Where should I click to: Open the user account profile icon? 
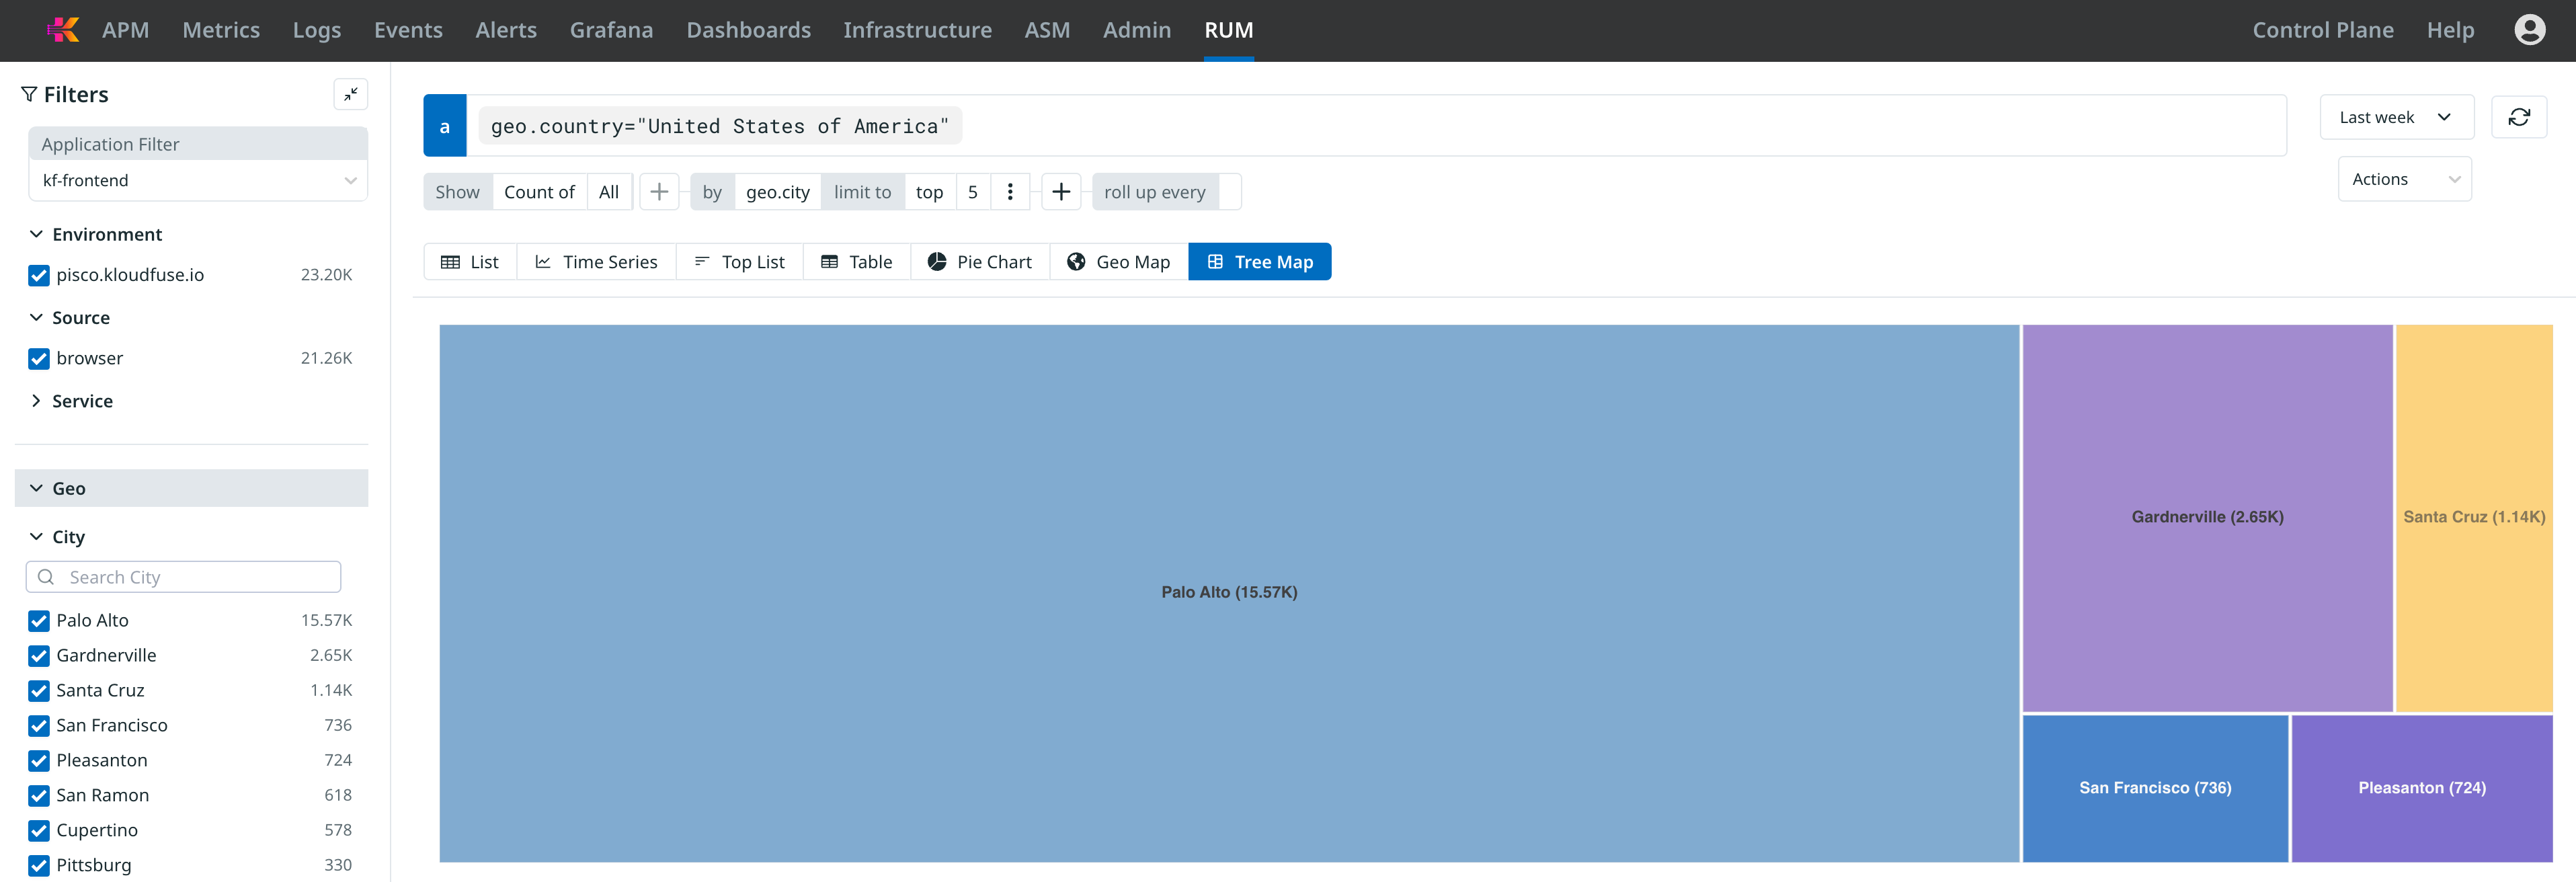tap(2529, 30)
